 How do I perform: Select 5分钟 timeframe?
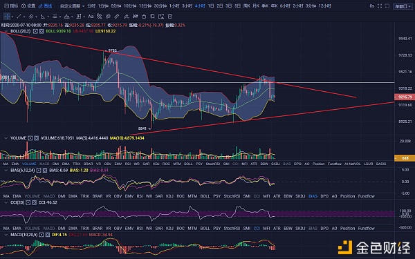pos(116,6)
